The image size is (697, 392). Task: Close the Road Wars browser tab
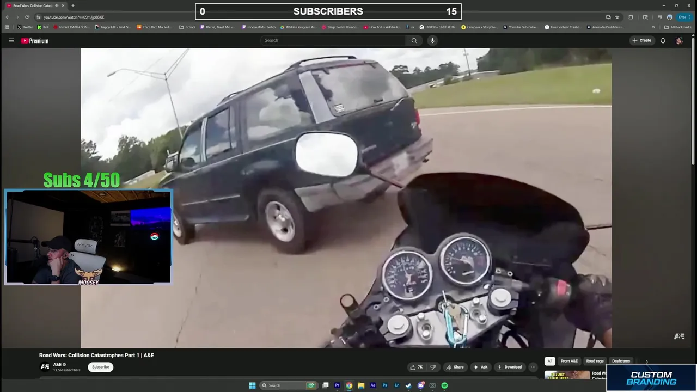[x=63, y=5]
